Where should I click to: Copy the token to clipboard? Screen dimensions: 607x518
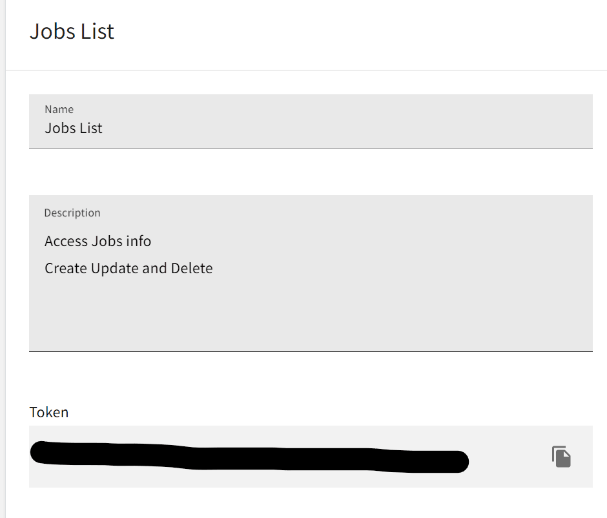click(x=561, y=457)
